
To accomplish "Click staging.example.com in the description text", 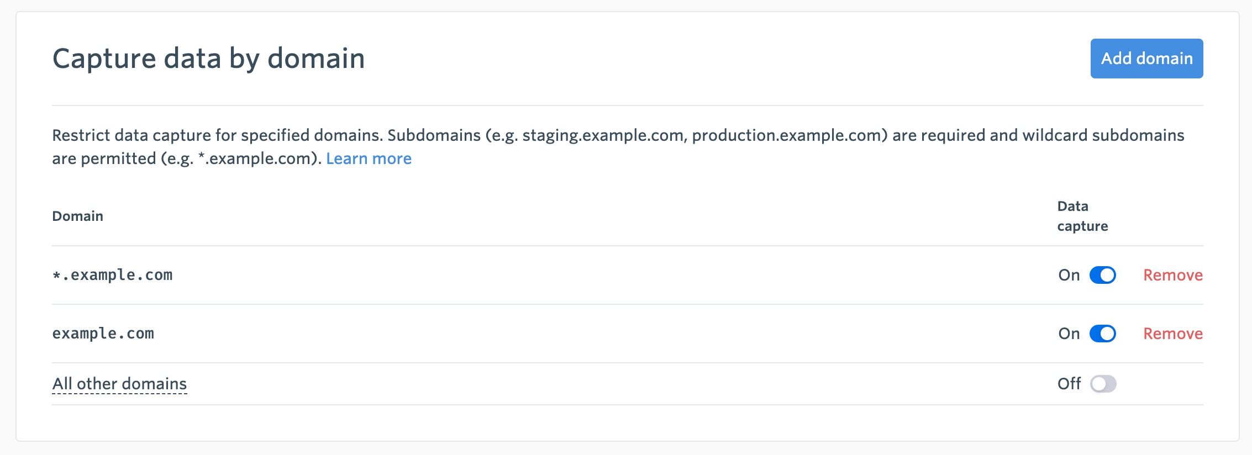I will pos(602,135).
